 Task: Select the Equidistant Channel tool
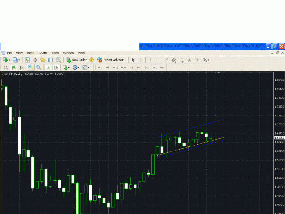[174, 60]
